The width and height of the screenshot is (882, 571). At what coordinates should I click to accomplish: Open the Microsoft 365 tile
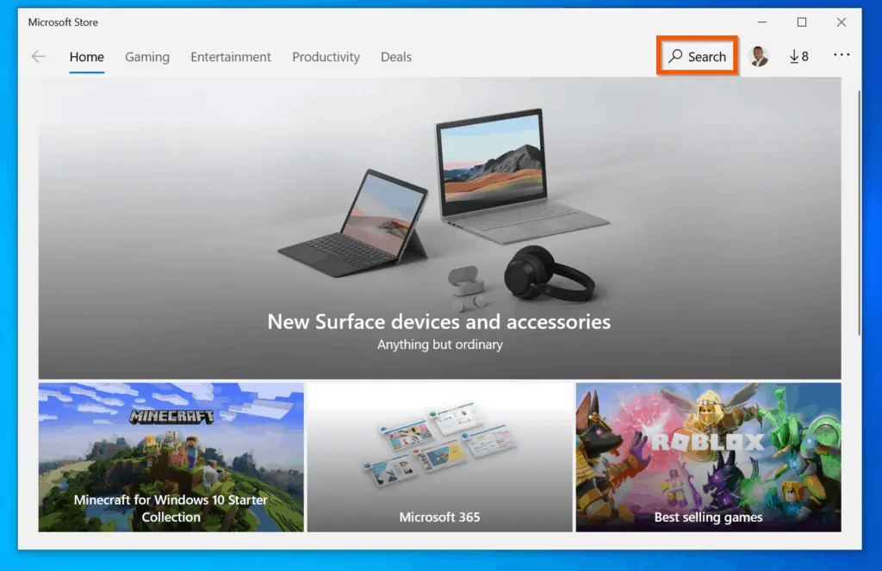point(440,457)
